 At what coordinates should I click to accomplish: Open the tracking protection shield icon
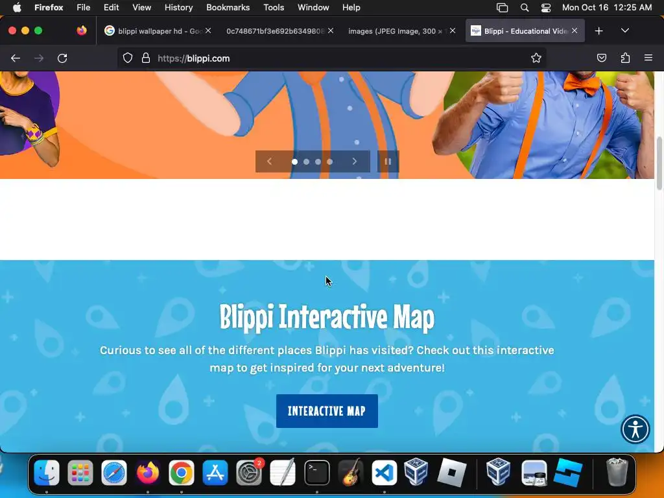click(128, 58)
